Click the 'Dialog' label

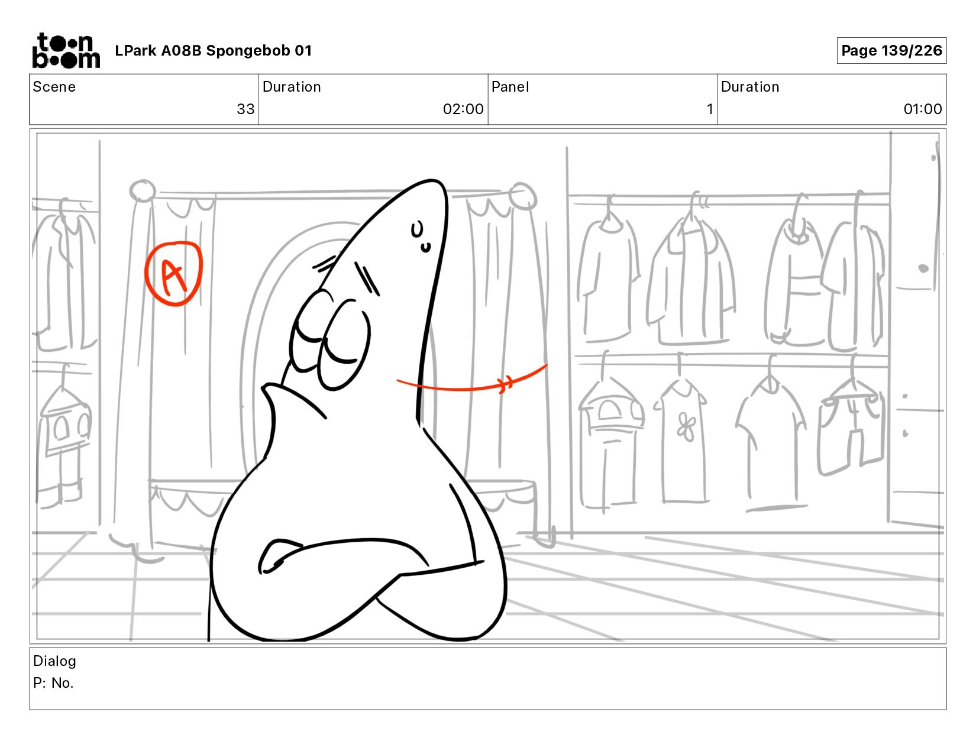(54, 661)
